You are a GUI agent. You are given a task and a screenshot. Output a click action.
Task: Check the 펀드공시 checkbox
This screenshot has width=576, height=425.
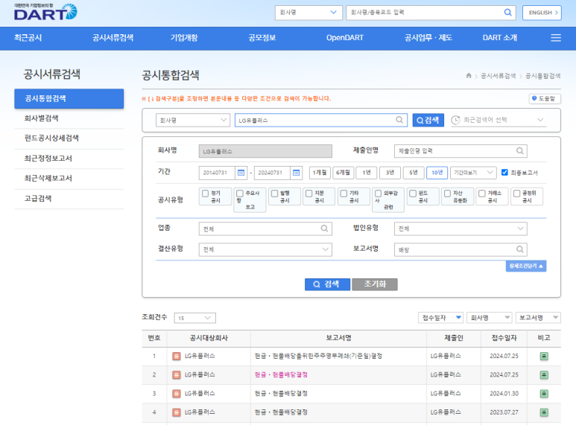click(413, 194)
